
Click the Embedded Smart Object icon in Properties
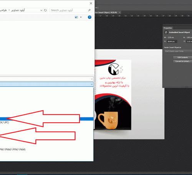pyautogui.click(x=166, y=32)
